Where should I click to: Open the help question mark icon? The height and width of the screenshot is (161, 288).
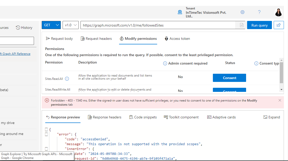point(259,12)
